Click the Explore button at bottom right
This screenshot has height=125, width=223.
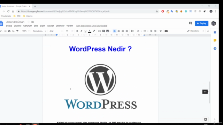(x=206, y=119)
